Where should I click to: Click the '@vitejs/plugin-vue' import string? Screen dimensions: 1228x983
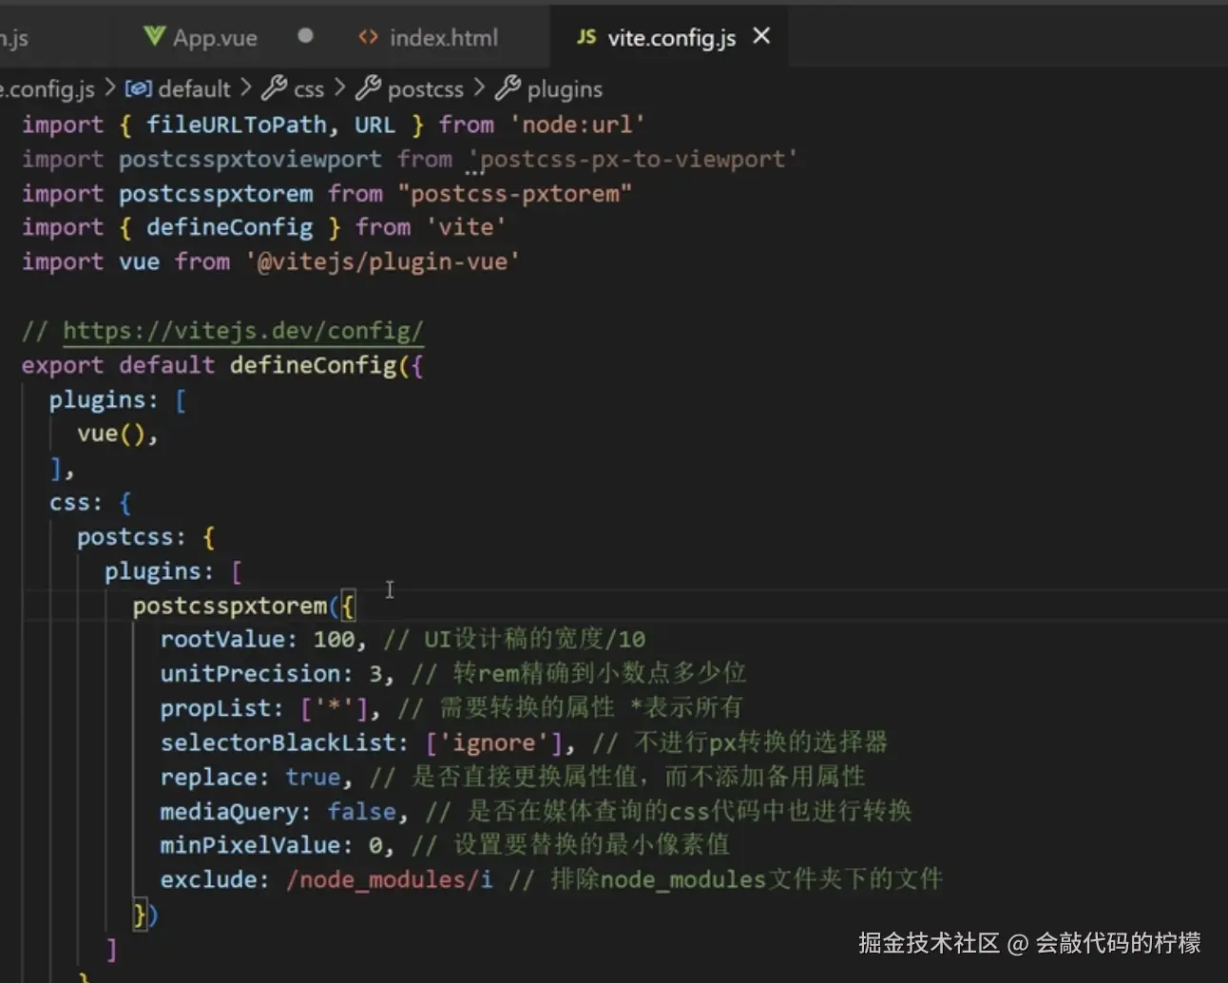point(383,261)
